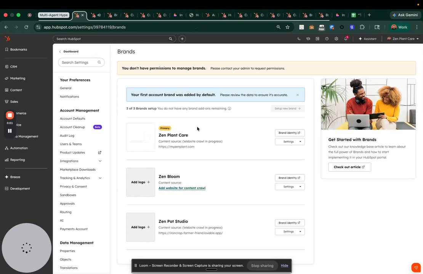Open the help question mark icon
The width and height of the screenshot is (423, 274).
click(327, 39)
